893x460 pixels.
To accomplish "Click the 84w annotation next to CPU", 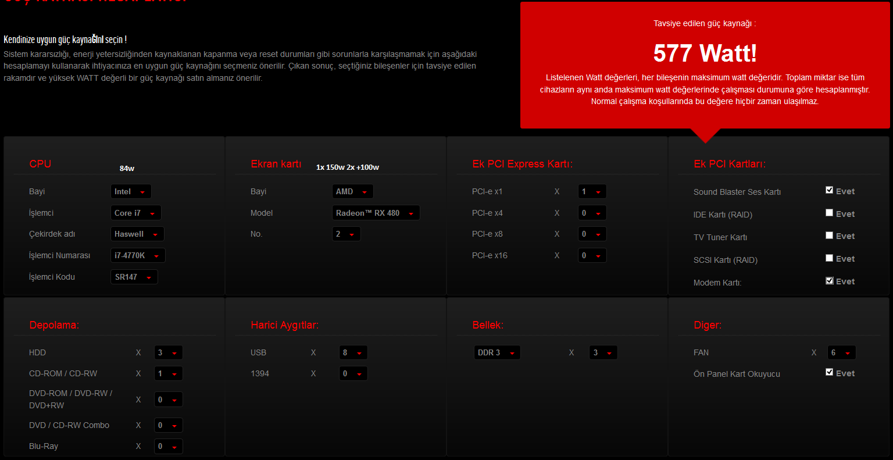I will [127, 168].
